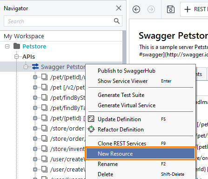This screenshot has height=179, width=208.
Task: Expand the /store/invent resource node
Action: click(x=35, y=149)
